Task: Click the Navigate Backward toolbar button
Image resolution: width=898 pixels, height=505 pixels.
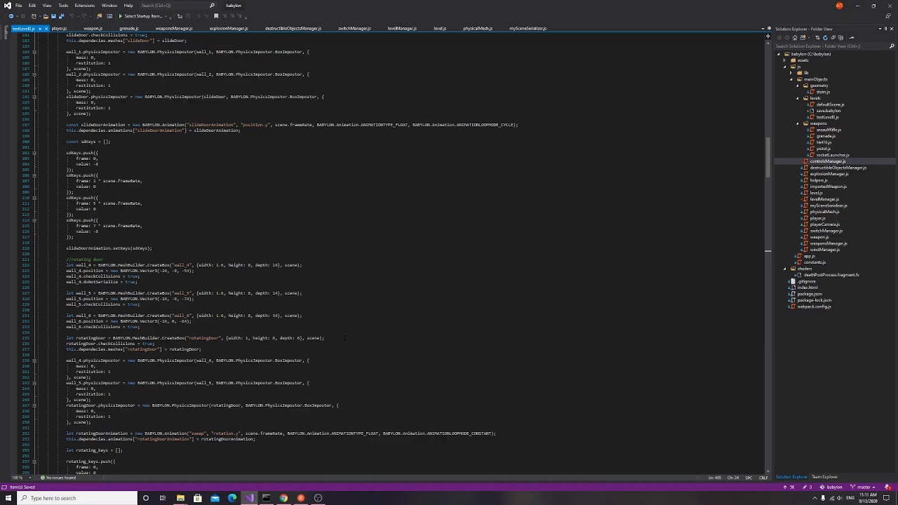Action: pos(11,16)
